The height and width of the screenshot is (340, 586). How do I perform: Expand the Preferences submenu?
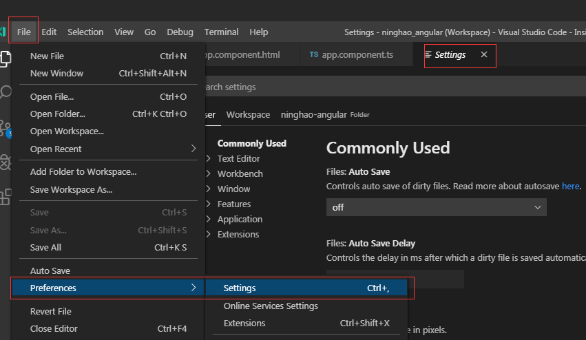(x=108, y=288)
